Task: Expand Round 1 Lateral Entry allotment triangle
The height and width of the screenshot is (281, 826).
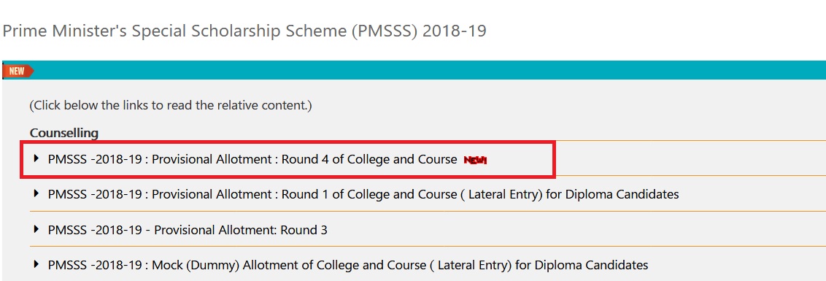Action: 36,193
